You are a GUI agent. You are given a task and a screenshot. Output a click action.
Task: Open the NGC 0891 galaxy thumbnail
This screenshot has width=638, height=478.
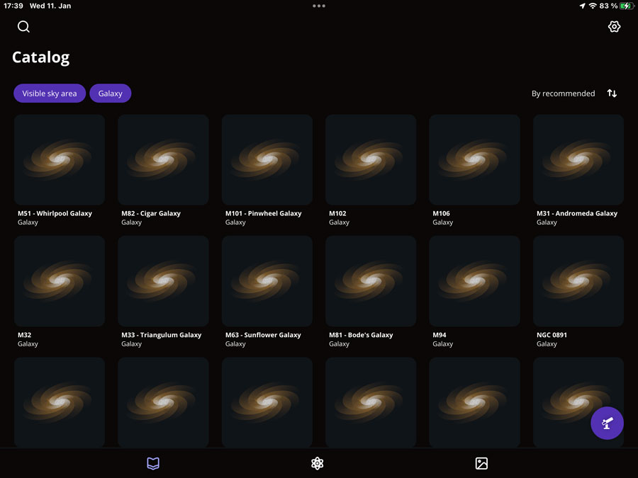click(x=578, y=281)
